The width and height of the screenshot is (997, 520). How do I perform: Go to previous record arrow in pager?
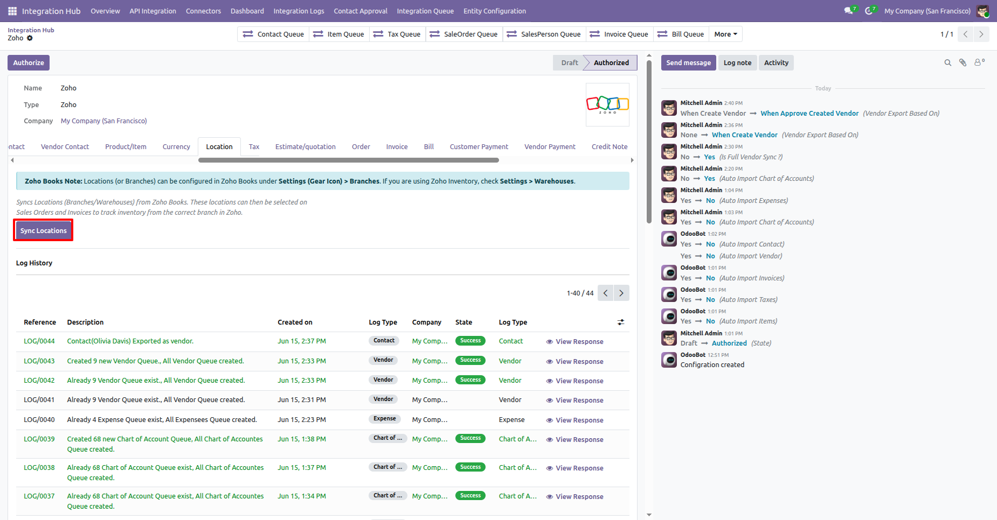(x=966, y=34)
